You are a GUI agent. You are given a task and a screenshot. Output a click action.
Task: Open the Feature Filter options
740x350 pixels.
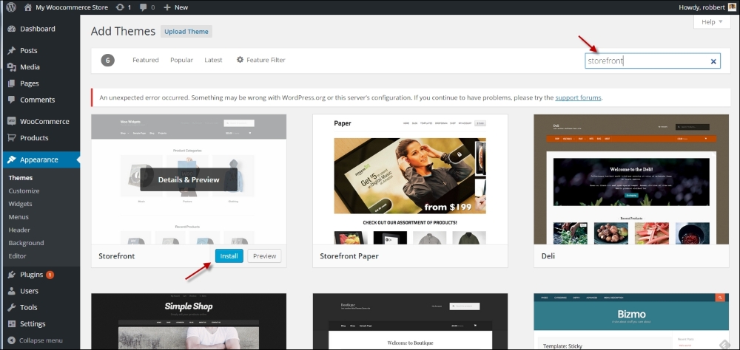(x=260, y=60)
